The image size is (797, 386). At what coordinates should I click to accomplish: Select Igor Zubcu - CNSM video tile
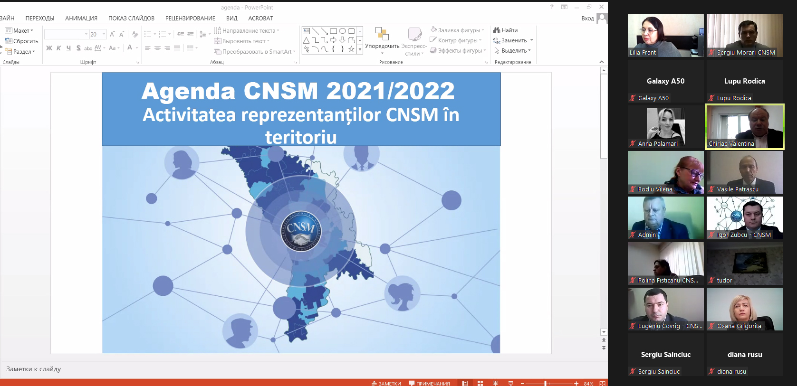pyautogui.click(x=745, y=218)
